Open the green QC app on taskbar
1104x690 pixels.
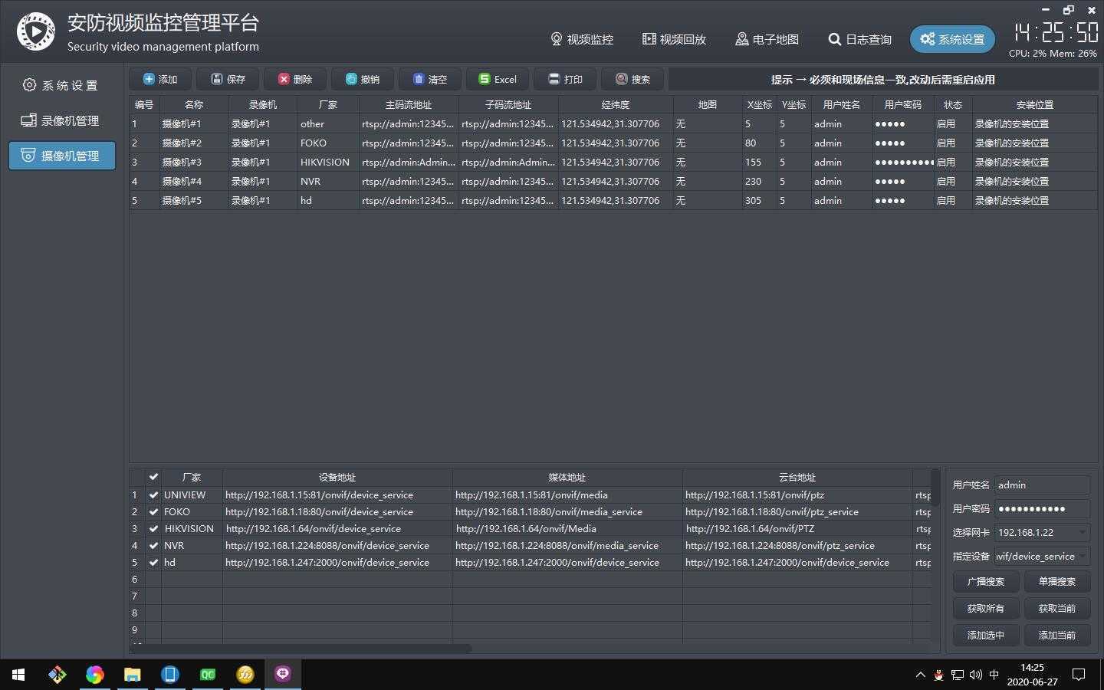[x=208, y=675]
